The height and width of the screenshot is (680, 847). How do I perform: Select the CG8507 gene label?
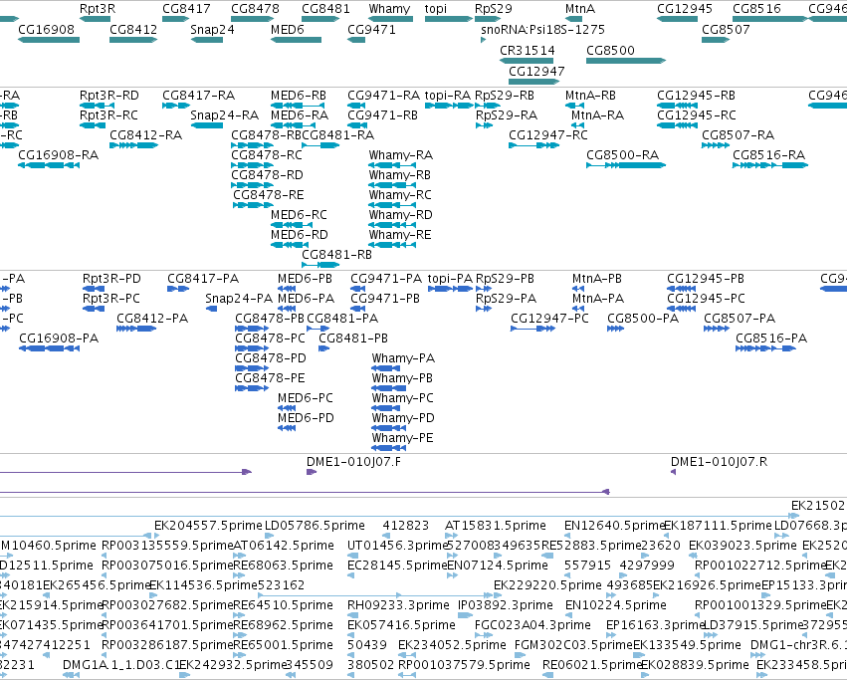726,29
